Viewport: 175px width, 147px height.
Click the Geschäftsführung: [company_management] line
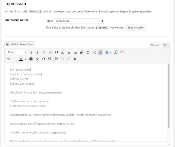coord(37,92)
